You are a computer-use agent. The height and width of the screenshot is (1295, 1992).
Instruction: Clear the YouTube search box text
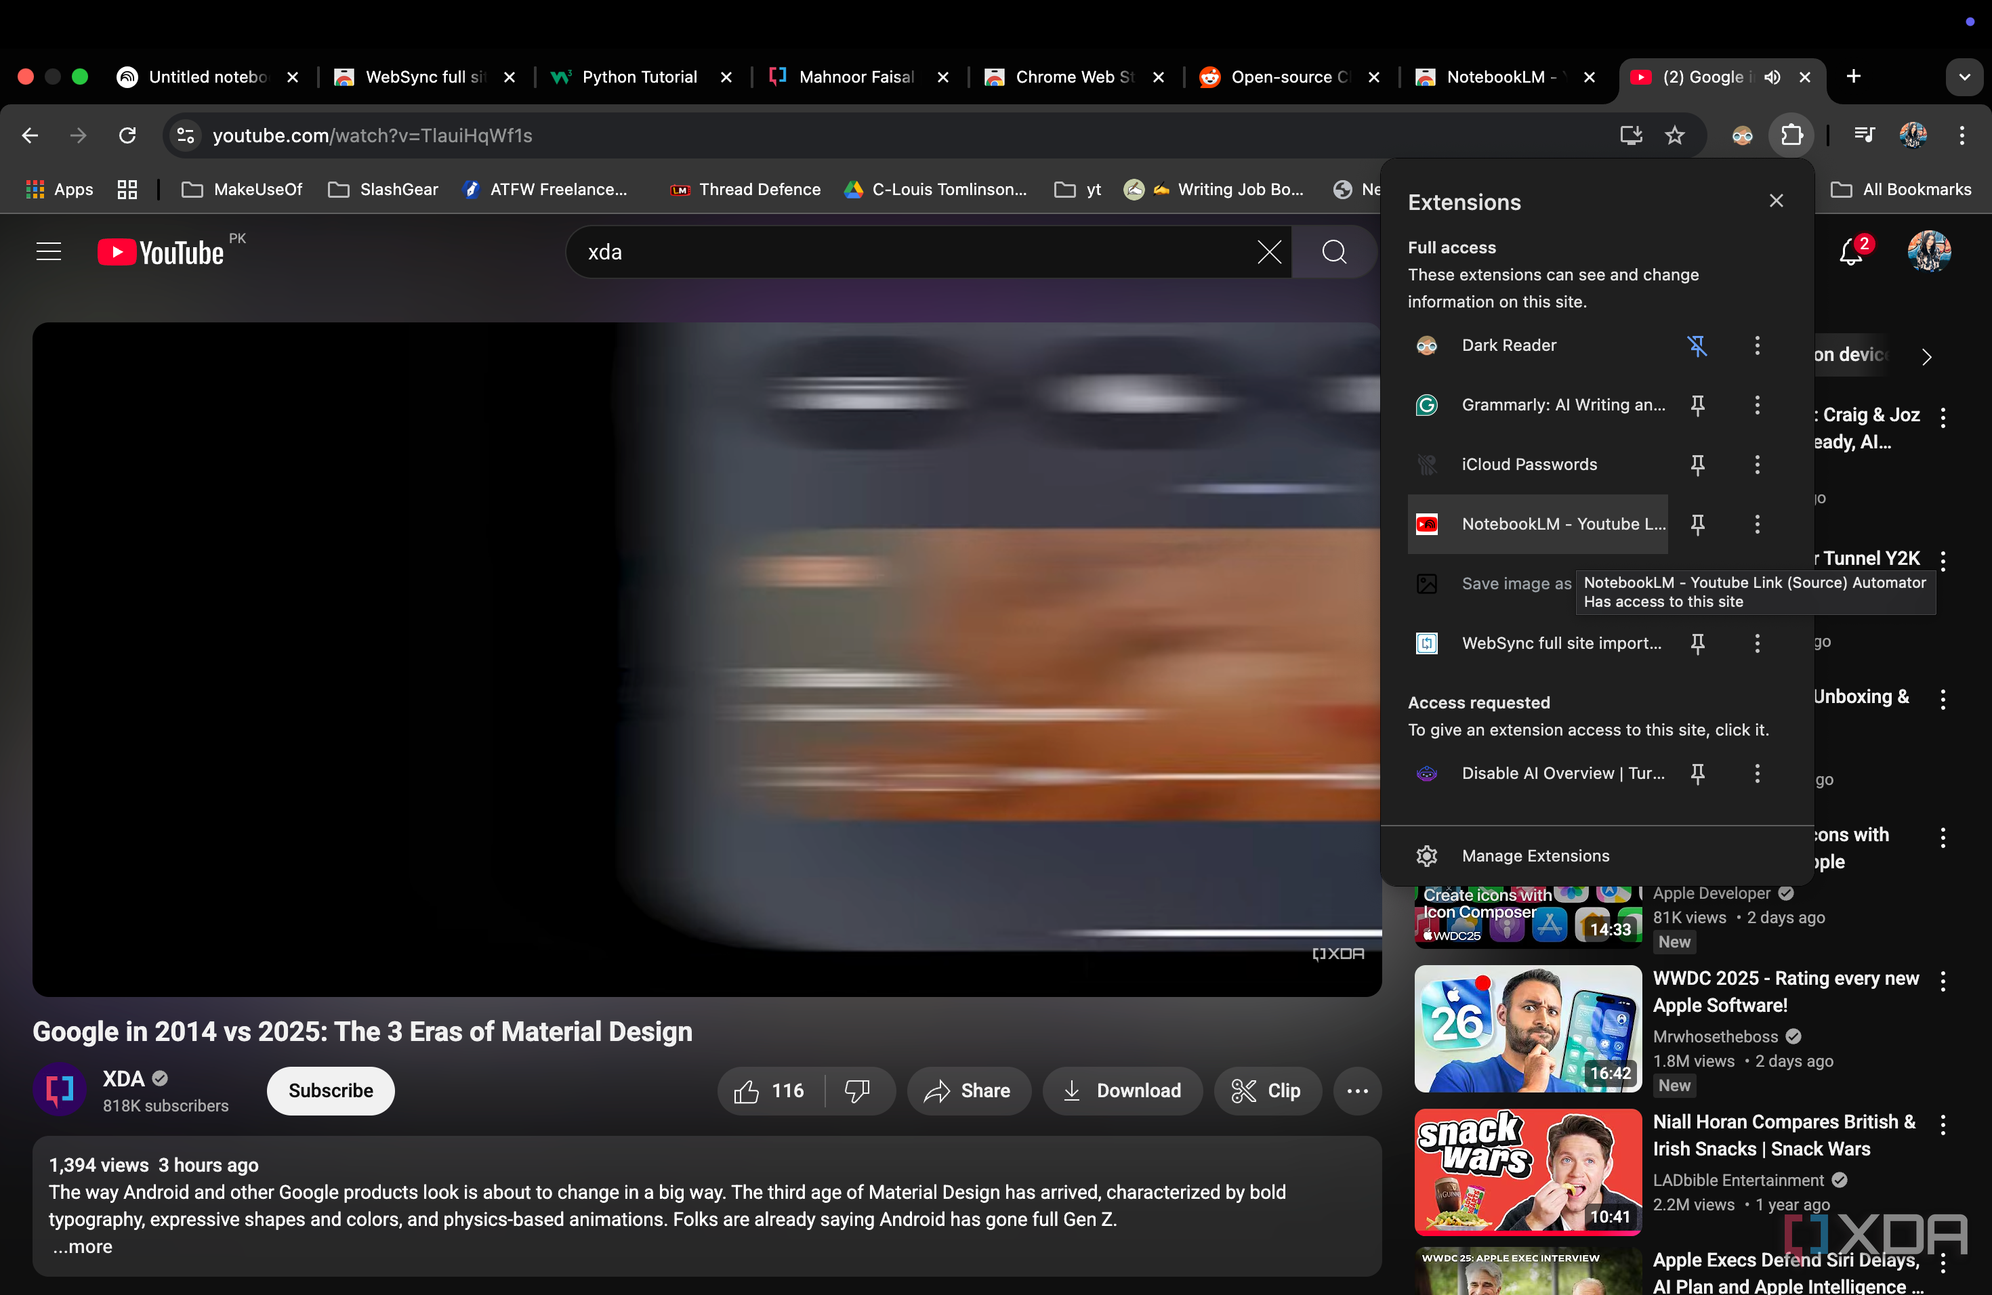pyautogui.click(x=1269, y=252)
